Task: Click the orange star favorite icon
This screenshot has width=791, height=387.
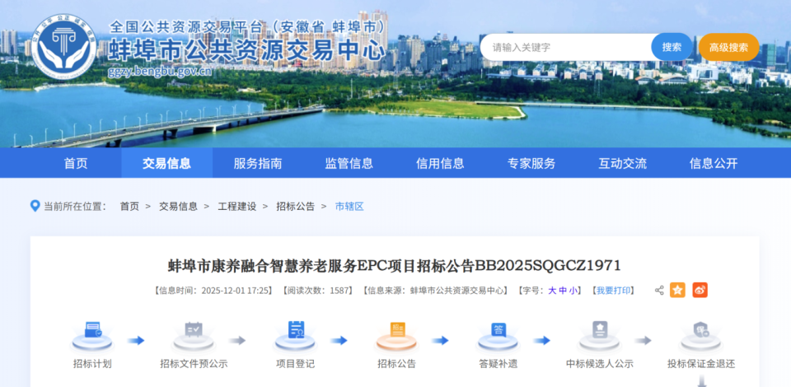Action: click(677, 290)
